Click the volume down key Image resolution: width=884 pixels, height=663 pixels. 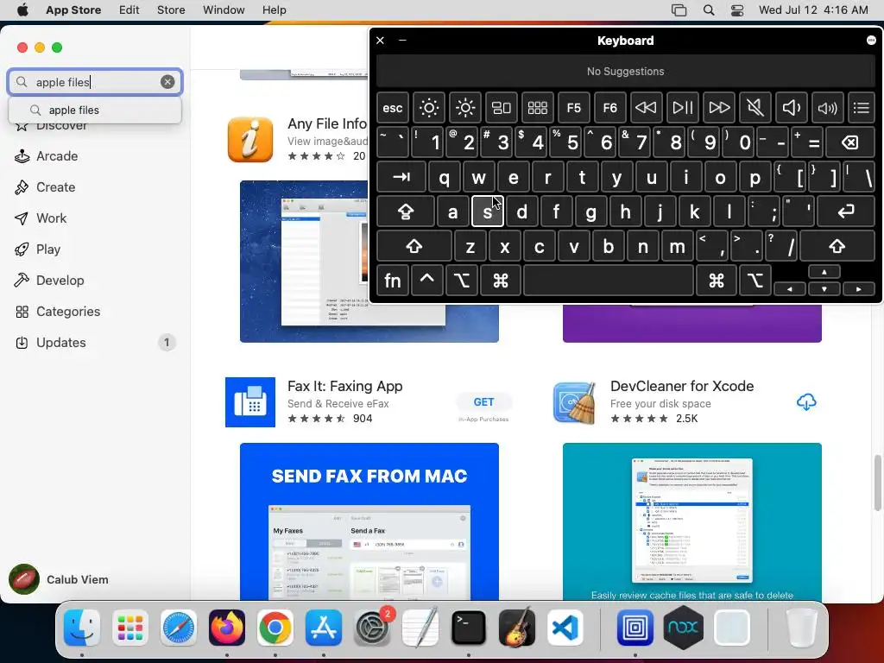[x=791, y=108]
